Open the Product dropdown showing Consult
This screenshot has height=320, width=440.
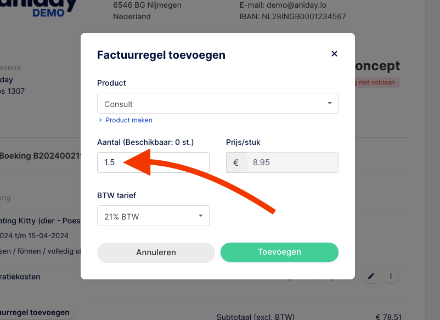(217, 103)
